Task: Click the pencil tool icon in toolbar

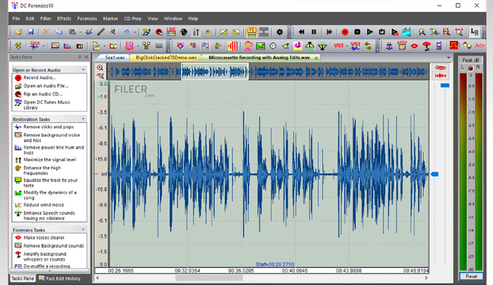Action: (x=101, y=32)
